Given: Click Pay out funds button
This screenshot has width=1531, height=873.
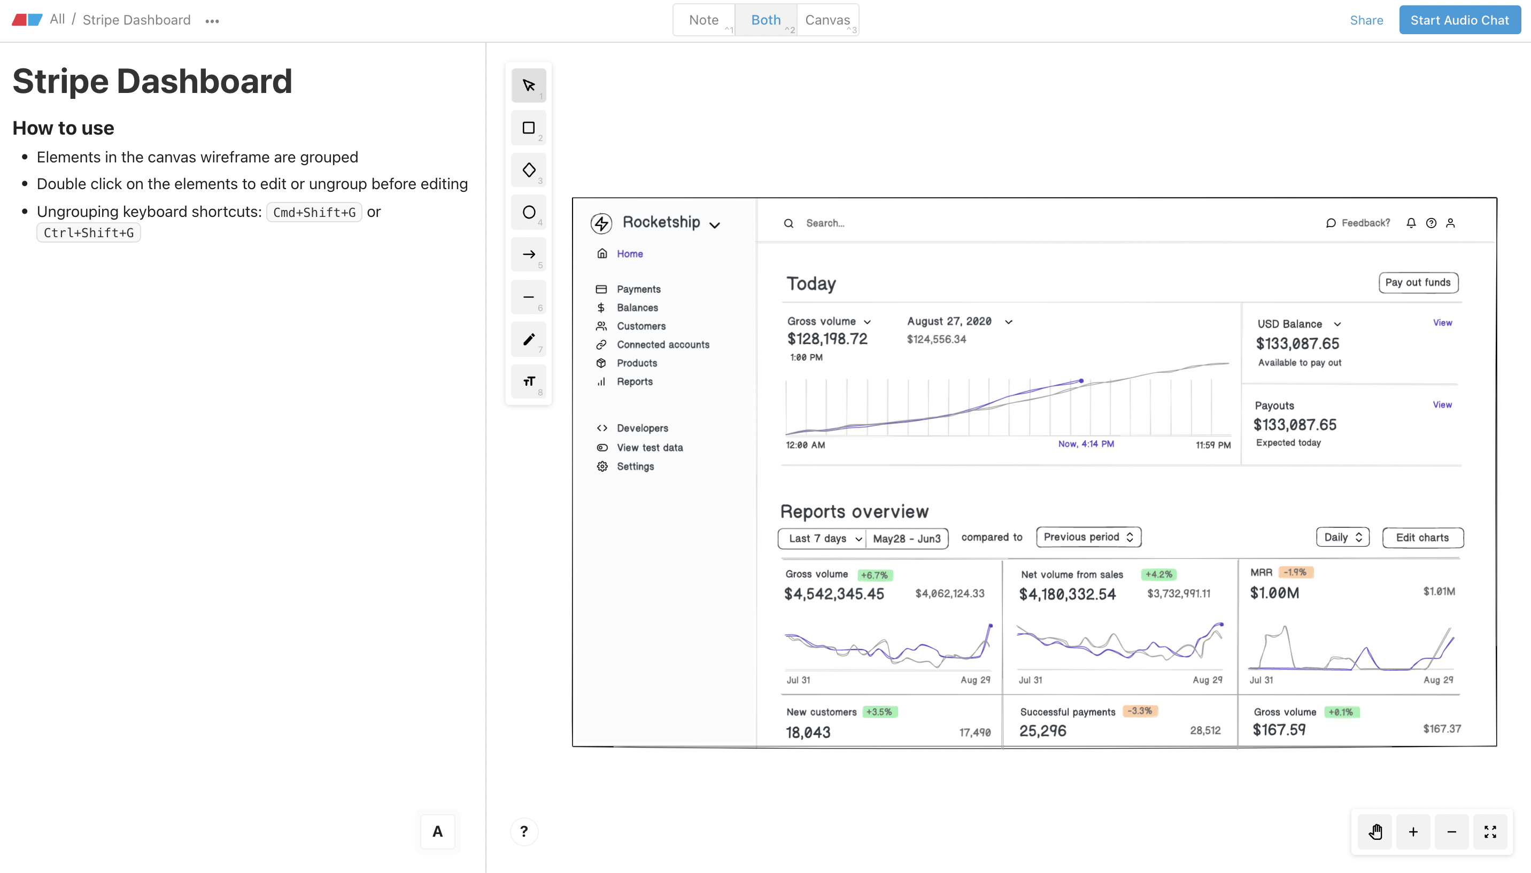Looking at the screenshot, I should [1418, 283].
